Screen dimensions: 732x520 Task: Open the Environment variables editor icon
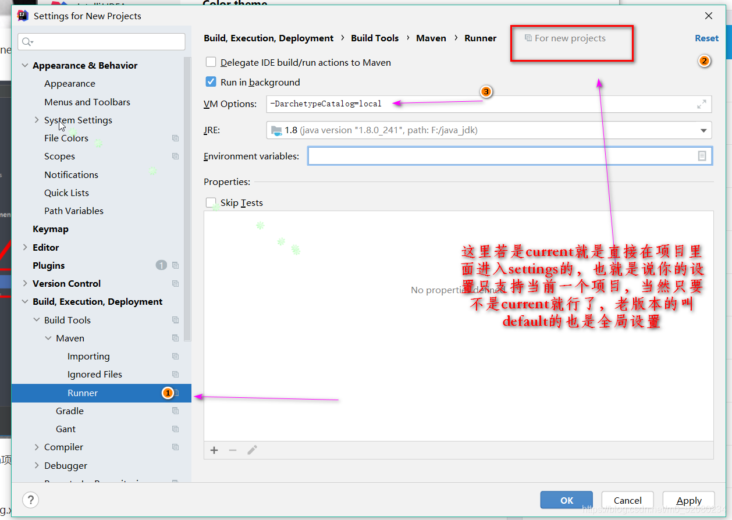[702, 156]
